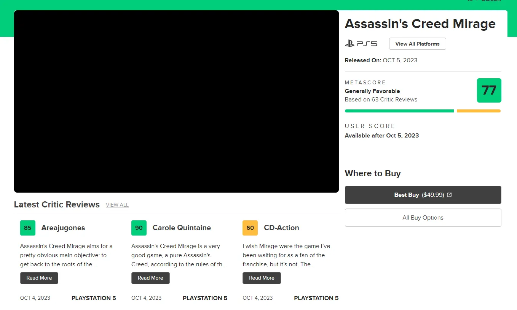Click the Where to Buy heading
The width and height of the screenshot is (517, 310).
[x=373, y=174]
